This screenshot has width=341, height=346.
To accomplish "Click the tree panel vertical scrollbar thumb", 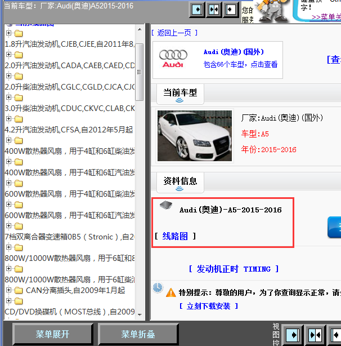I will tap(139, 72).
